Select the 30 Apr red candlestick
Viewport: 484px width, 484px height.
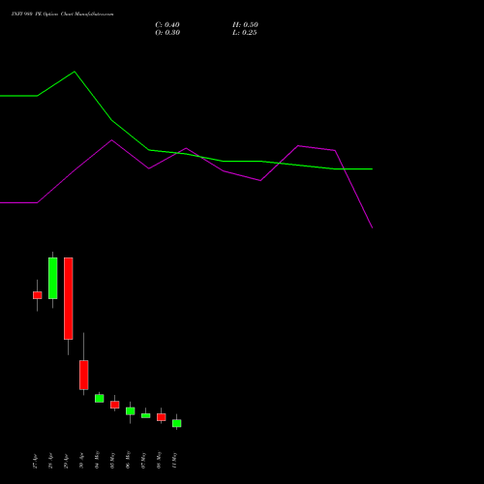coord(84,375)
